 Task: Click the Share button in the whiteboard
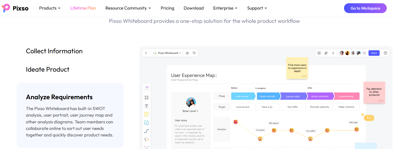coord(374,53)
